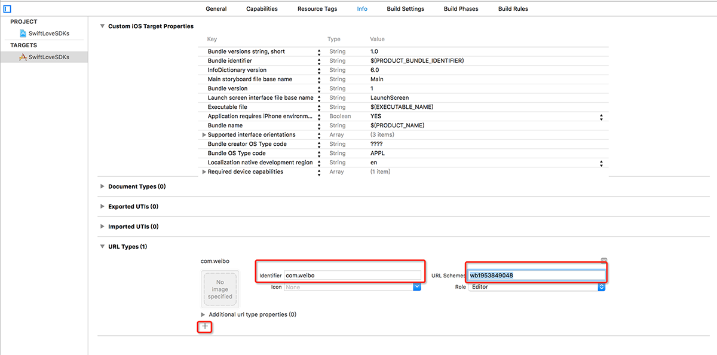
Task: Switch to the Capabilities tab
Action: pyautogui.click(x=262, y=9)
